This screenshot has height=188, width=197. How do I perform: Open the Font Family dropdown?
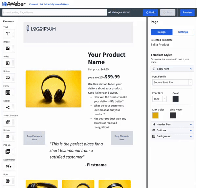tap(172, 82)
